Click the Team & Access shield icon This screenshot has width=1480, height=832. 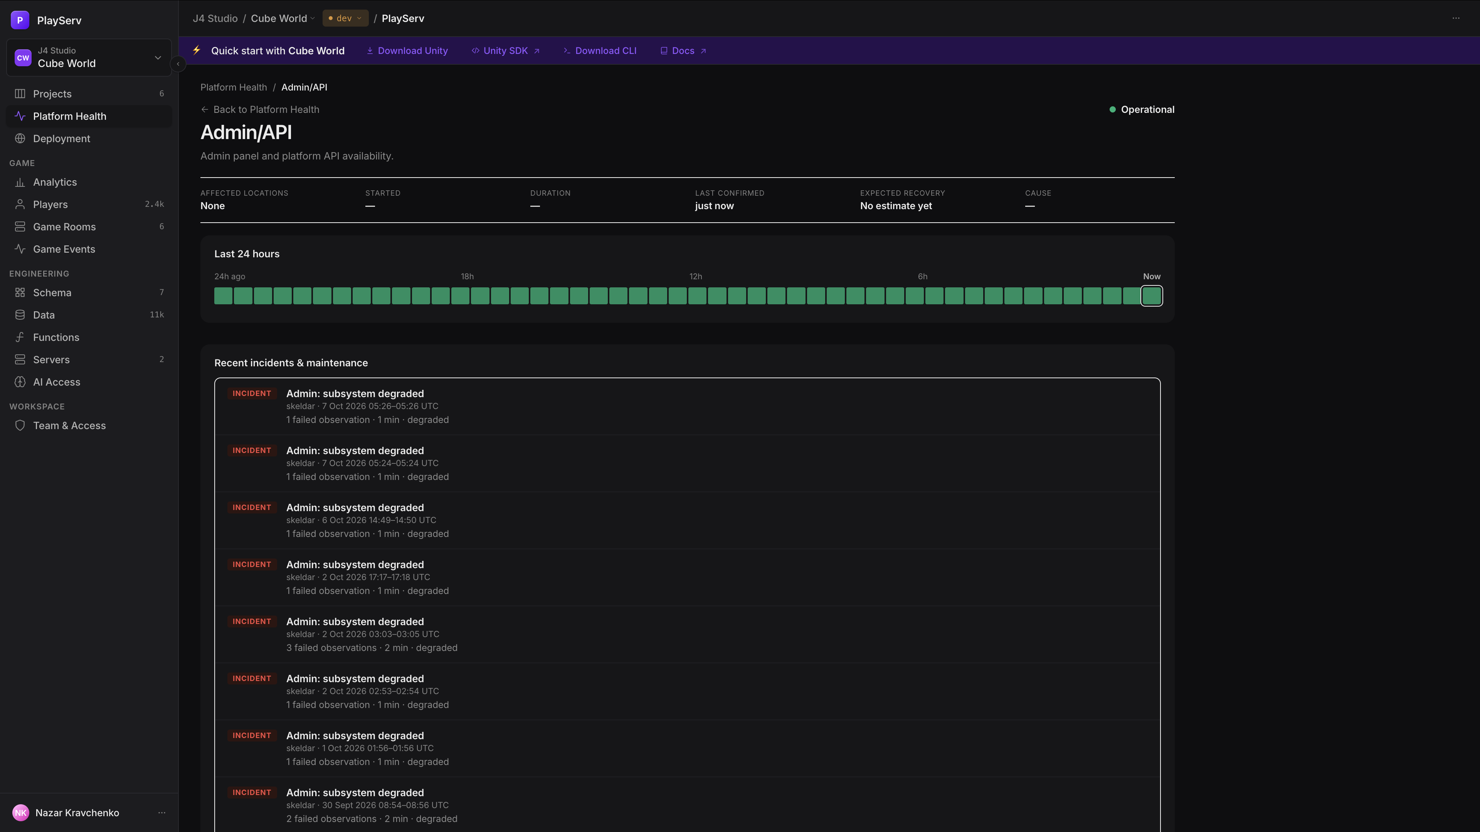click(x=20, y=426)
